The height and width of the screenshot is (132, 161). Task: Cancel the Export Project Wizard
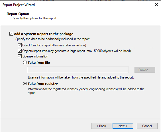[x=147, y=126]
